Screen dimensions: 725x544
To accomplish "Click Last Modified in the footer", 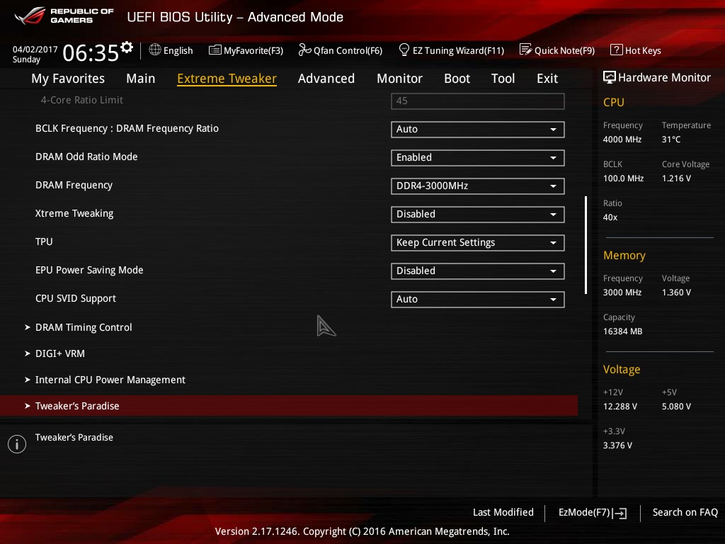I will 503,513.
